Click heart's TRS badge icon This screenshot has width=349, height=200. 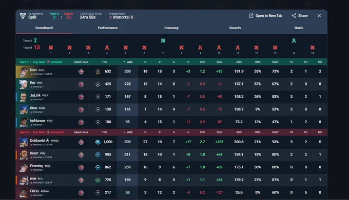point(98,155)
